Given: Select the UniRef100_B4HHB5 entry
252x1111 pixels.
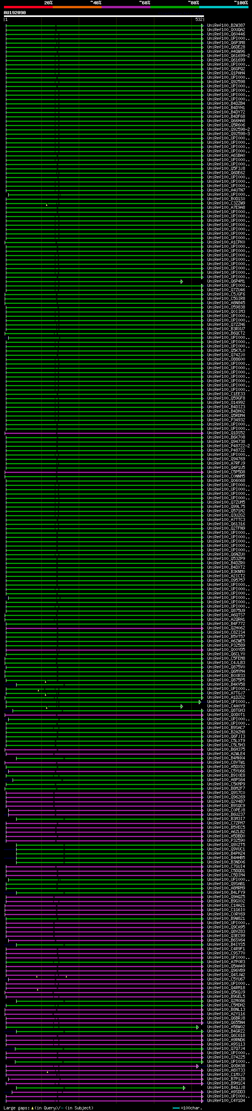Looking at the screenshot, I should point(226,858).
